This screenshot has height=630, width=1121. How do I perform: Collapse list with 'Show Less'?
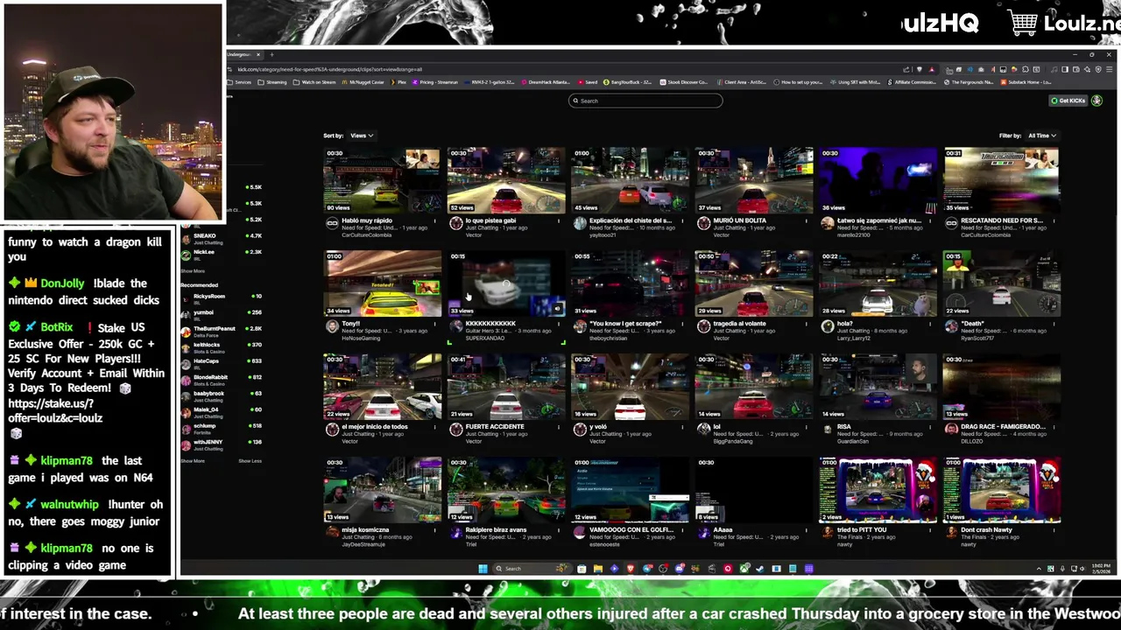pyautogui.click(x=250, y=461)
